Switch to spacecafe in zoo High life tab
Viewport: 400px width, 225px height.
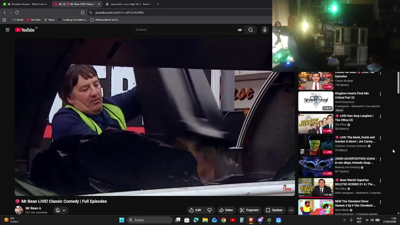click(129, 4)
